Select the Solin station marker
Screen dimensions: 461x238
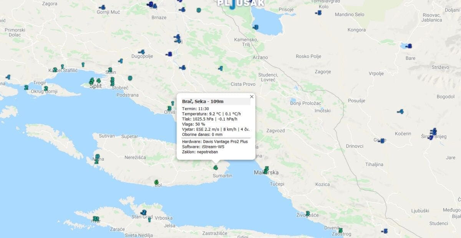pyautogui.click(x=110, y=70)
